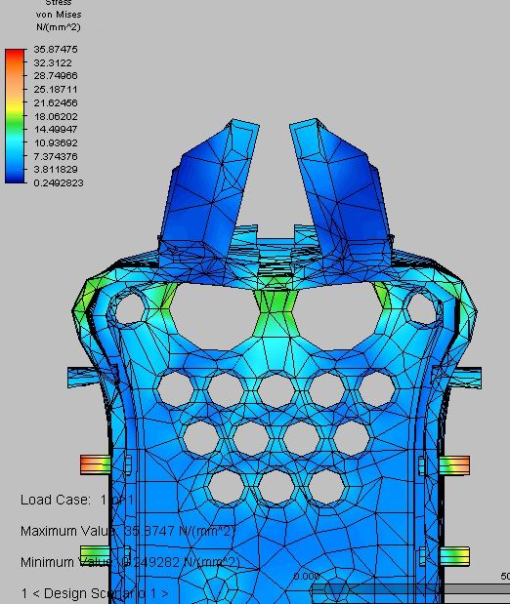The width and height of the screenshot is (510, 604).
Task: Click the 'Maximum Value' readout text
Action: [x=128, y=531]
